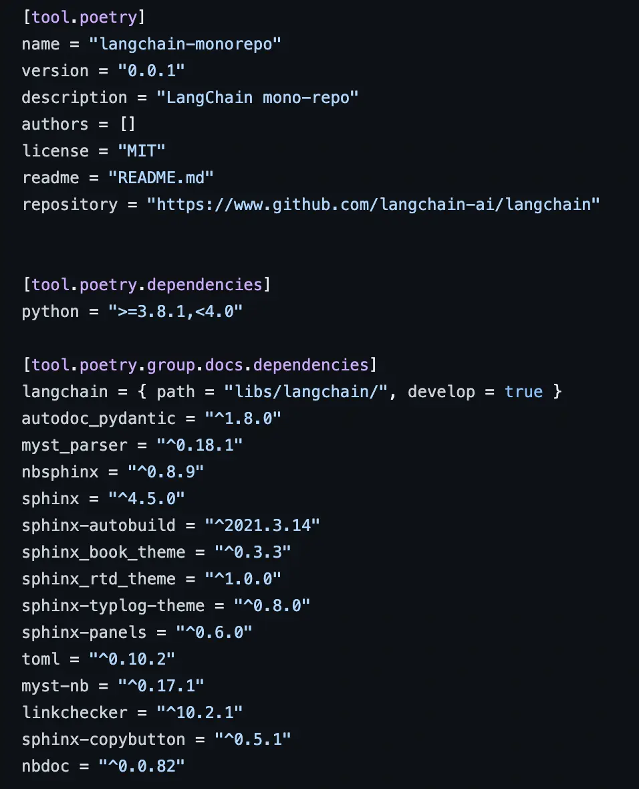Click the autodoc_pydantic dependency key

[x=99, y=419]
